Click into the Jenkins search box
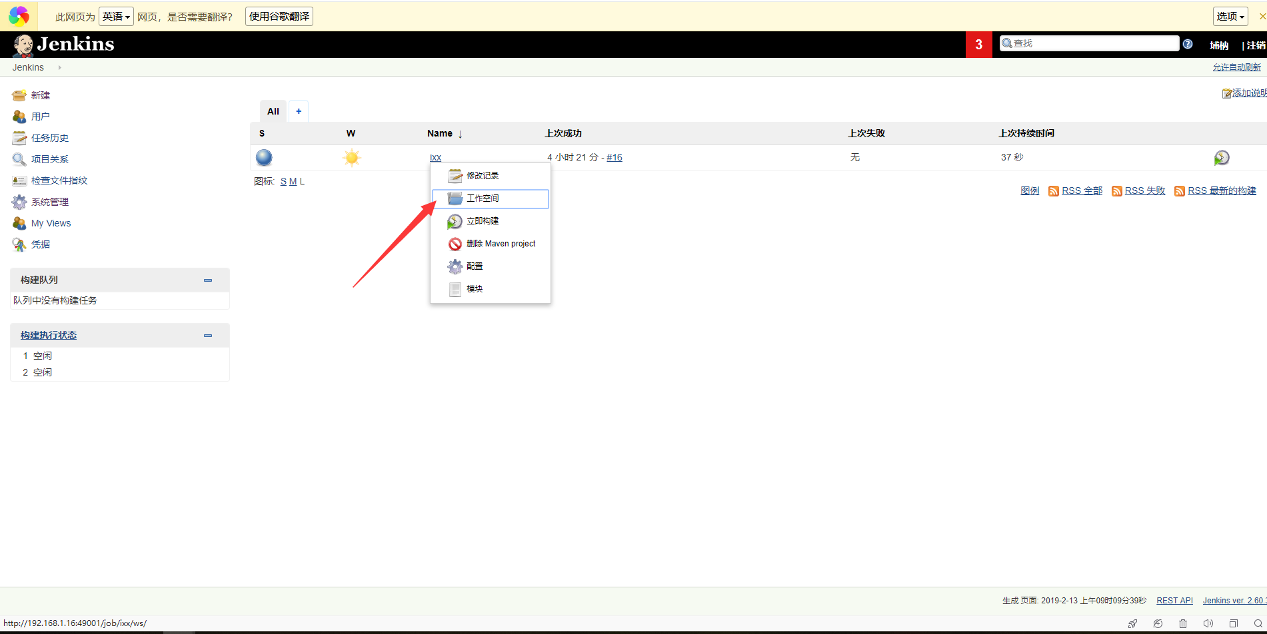 (1093, 43)
